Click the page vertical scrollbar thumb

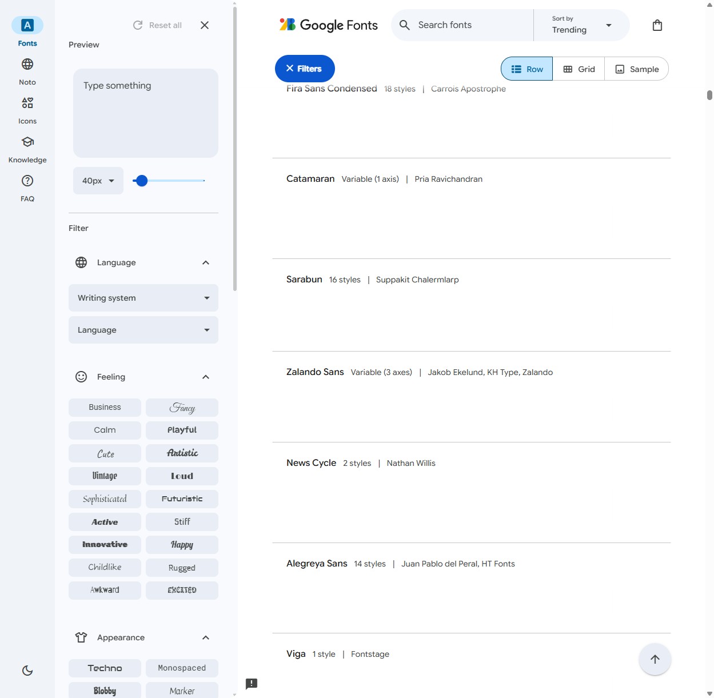point(709,95)
